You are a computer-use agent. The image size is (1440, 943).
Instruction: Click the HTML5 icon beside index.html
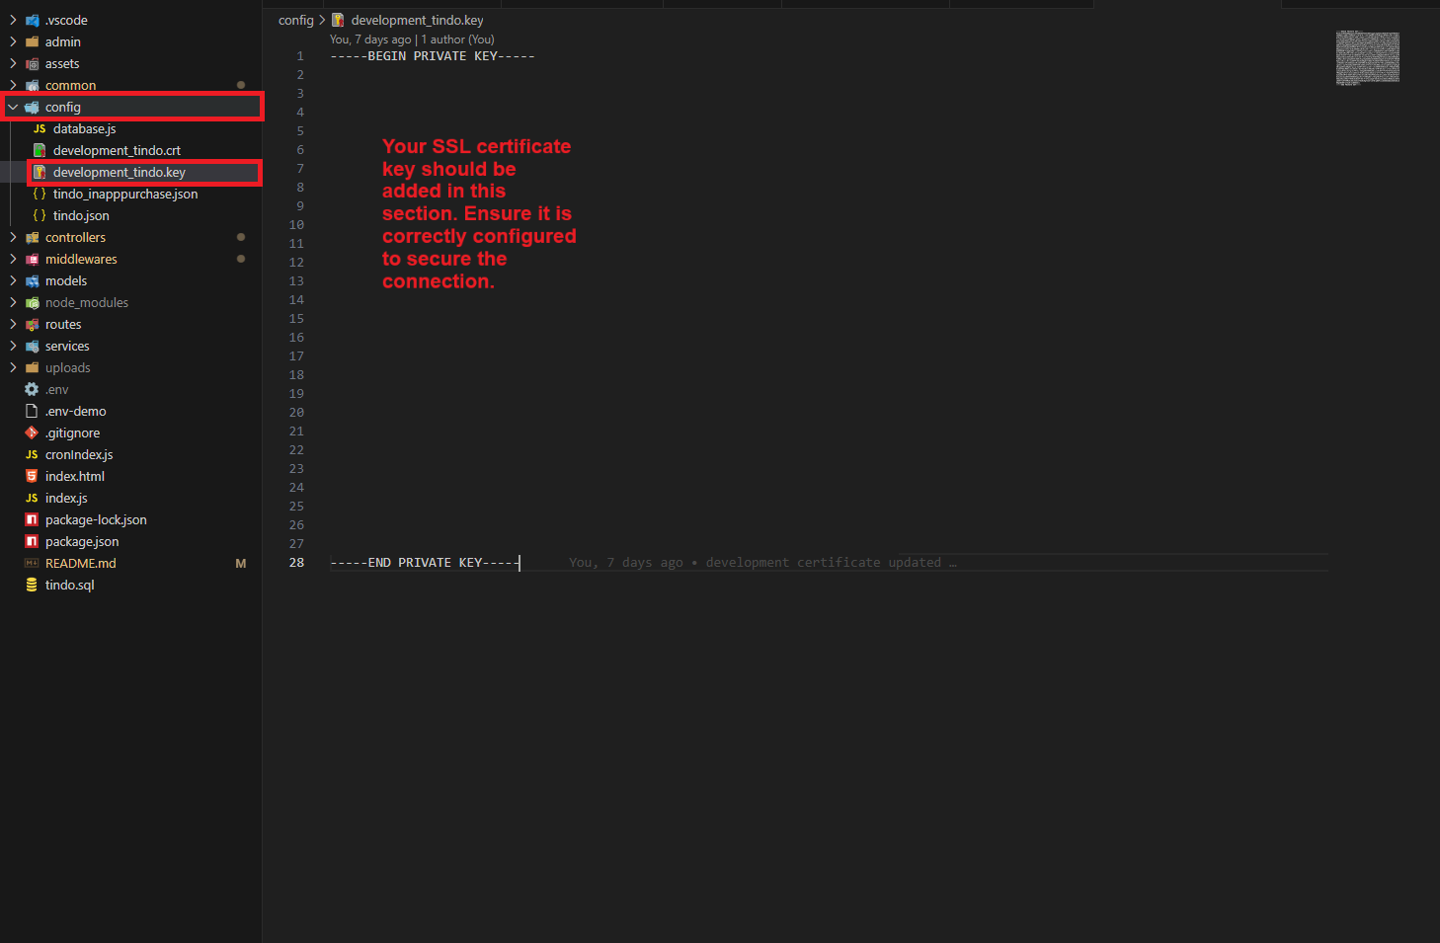tap(32, 477)
